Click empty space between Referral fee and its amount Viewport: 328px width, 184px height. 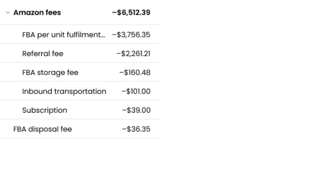click(x=90, y=54)
